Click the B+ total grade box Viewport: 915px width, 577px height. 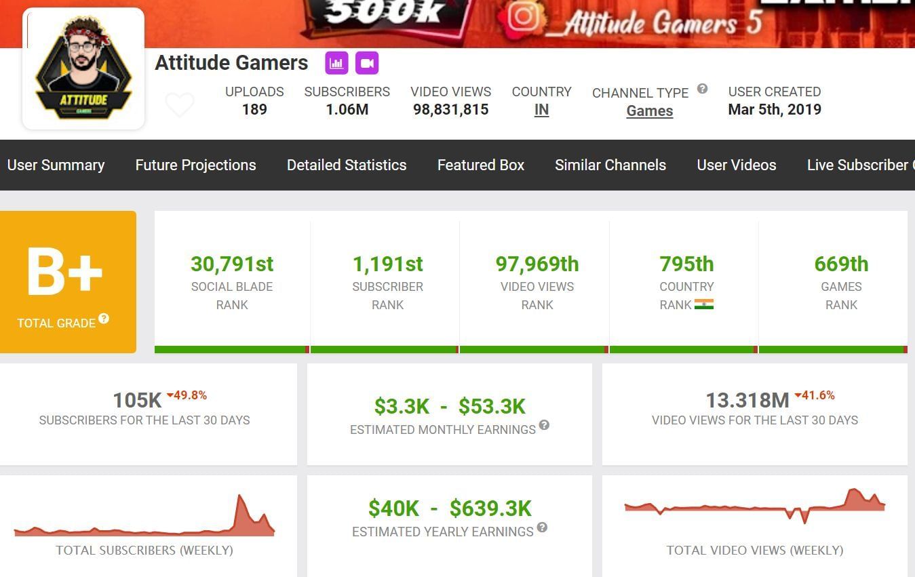[68, 282]
